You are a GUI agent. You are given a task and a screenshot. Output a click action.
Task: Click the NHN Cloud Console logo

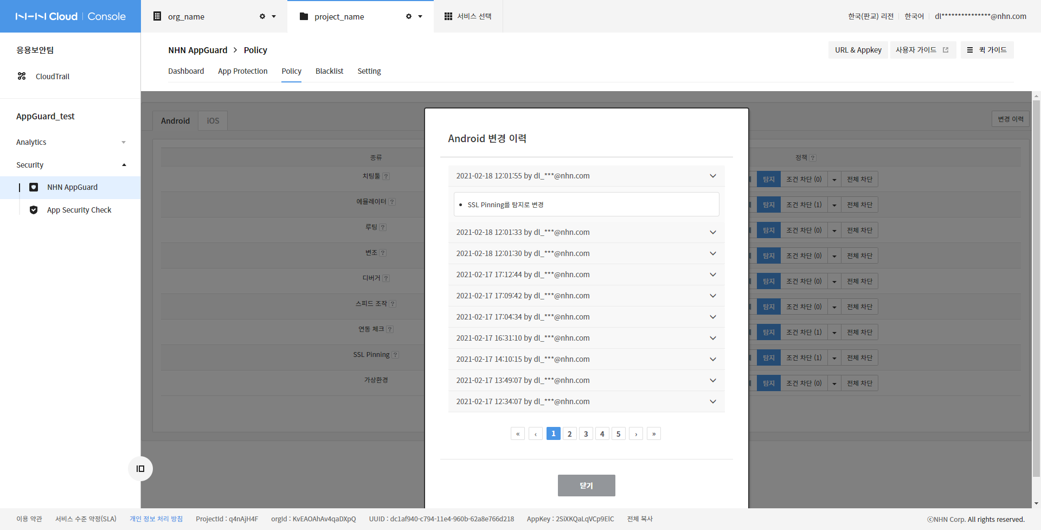(x=70, y=16)
